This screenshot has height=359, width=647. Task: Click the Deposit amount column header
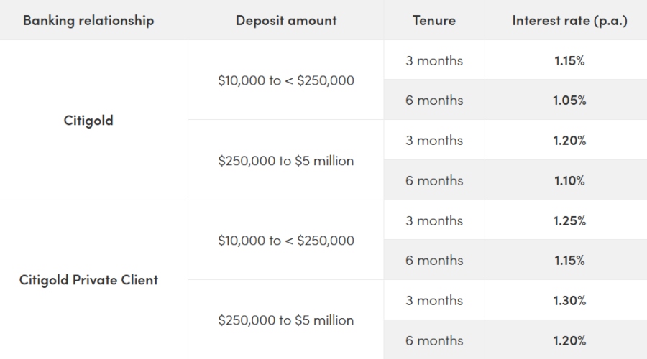click(x=286, y=20)
